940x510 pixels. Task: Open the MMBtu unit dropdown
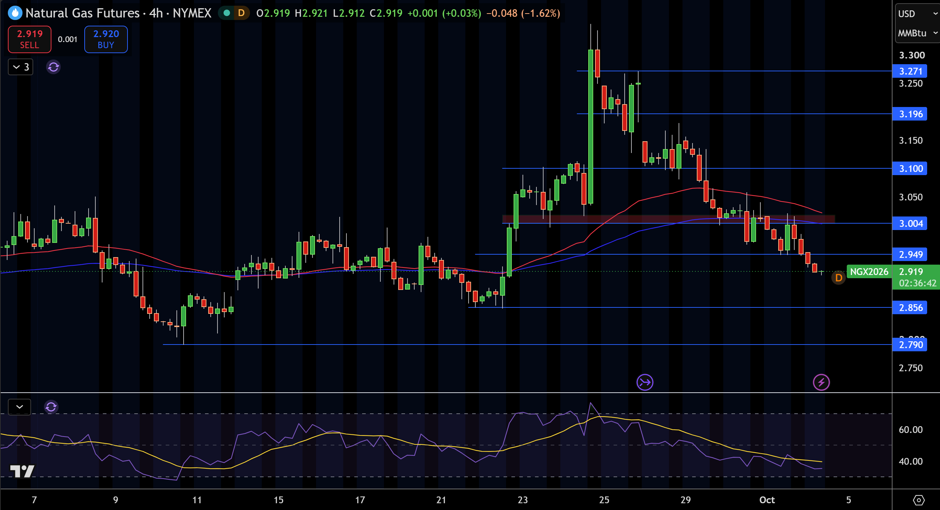[918, 33]
